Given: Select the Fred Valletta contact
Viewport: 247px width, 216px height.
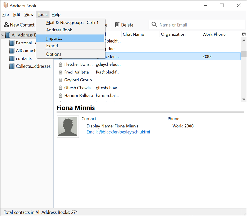Looking at the screenshot, I should [147, 72].
